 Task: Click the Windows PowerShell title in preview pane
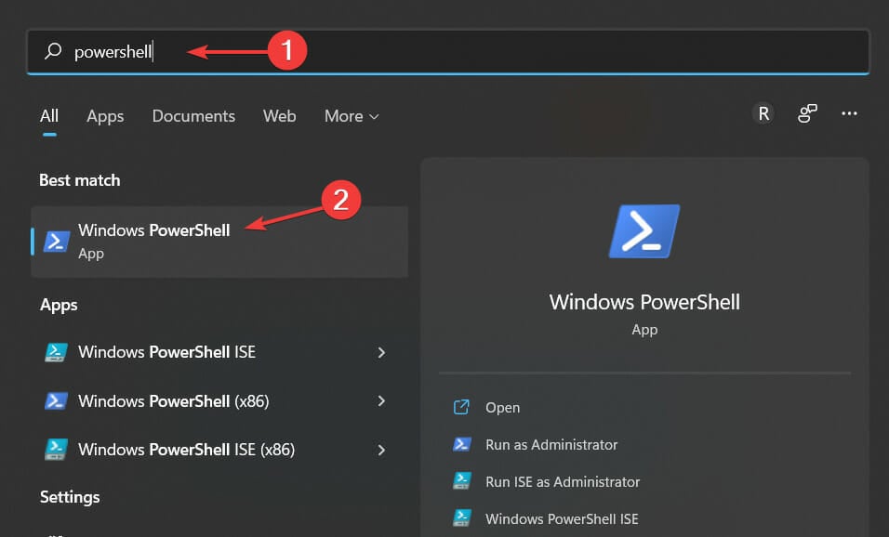pyautogui.click(x=644, y=302)
